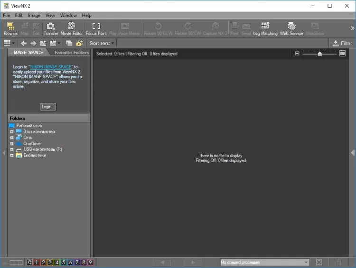356x268 pixels.
Task: Click the Print toolbar icon
Action: point(234,29)
